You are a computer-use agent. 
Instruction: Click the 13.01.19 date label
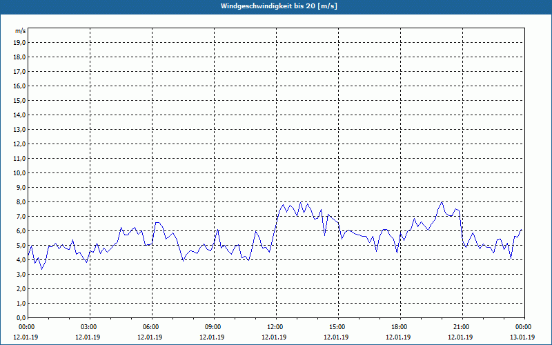522,337
